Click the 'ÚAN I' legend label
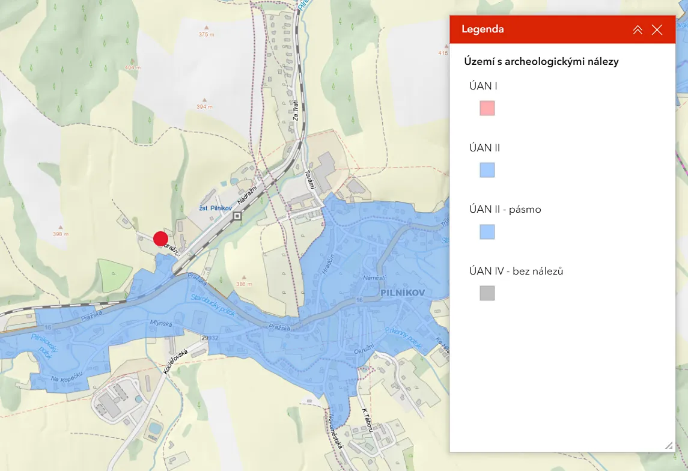The width and height of the screenshot is (688, 471). click(x=483, y=86)
